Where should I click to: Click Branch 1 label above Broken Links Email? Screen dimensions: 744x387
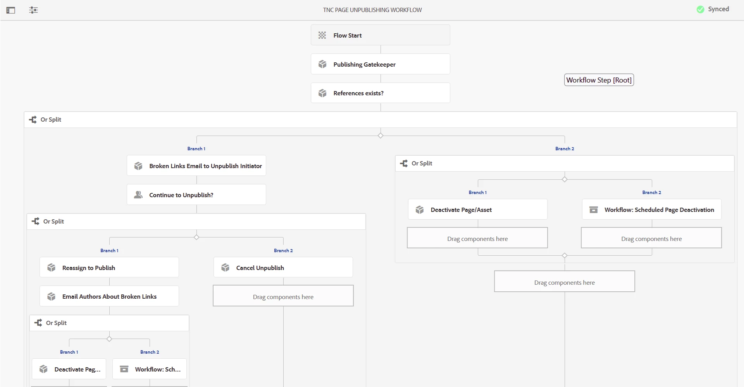(196, 149)
